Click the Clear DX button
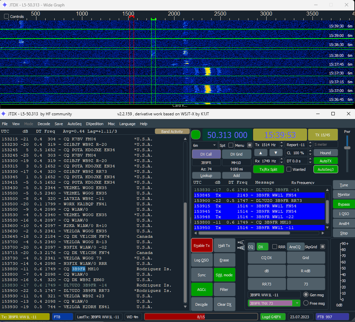This screenshot has height=322, width=355. pyautogui.click(x=224, y=304)
